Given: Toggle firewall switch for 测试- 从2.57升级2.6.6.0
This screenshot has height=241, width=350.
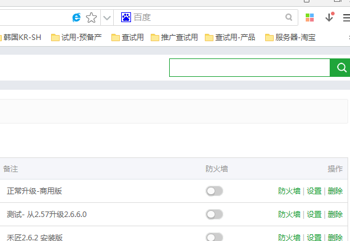Looking at the screenshot, I should 214,215.
